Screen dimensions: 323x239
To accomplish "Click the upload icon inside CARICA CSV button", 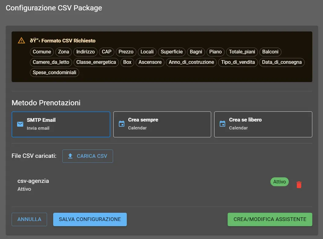I will point(70,156).
